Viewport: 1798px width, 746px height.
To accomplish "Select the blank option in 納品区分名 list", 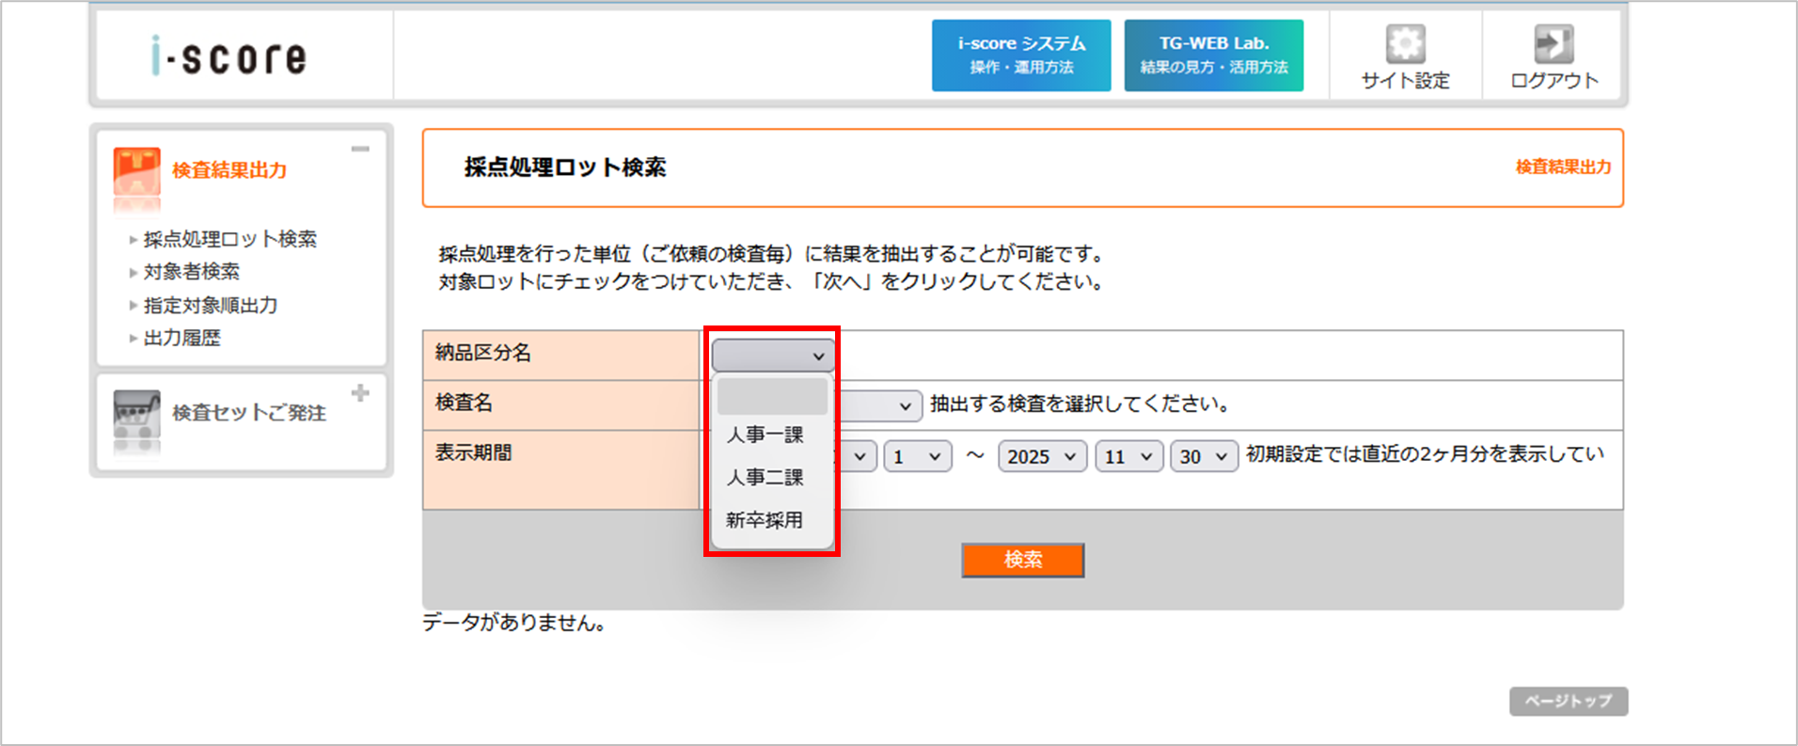I will [x=772, y=397].
